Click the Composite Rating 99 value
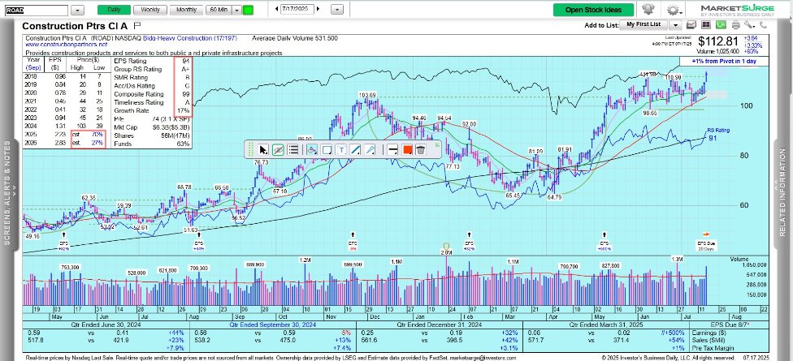 click(x=185, y=94)
